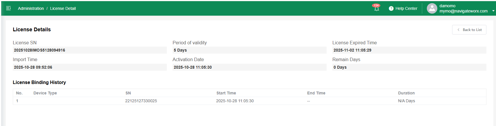Image resolution: width=496 pixels, height=126 pixels.
Task: Open the notifications bell
Action: (x=377, y=9)
